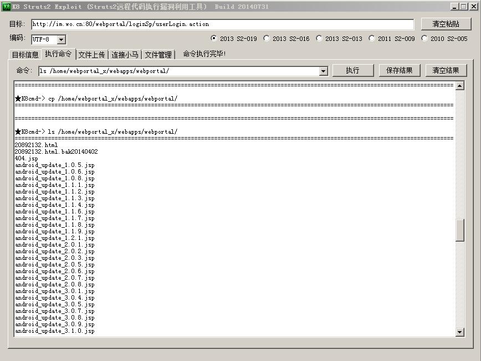Open the UTF-8 encoding dropdown
Screen dimensions: 481x361
(x=62, y=39)
